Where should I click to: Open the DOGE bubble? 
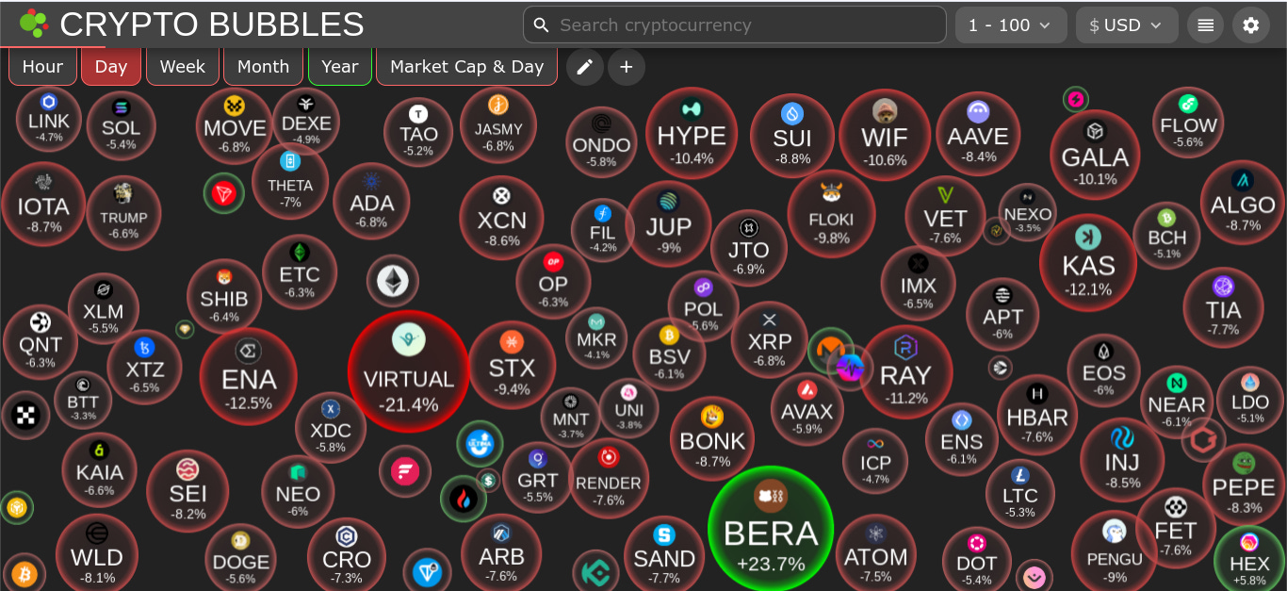point(241,558)
